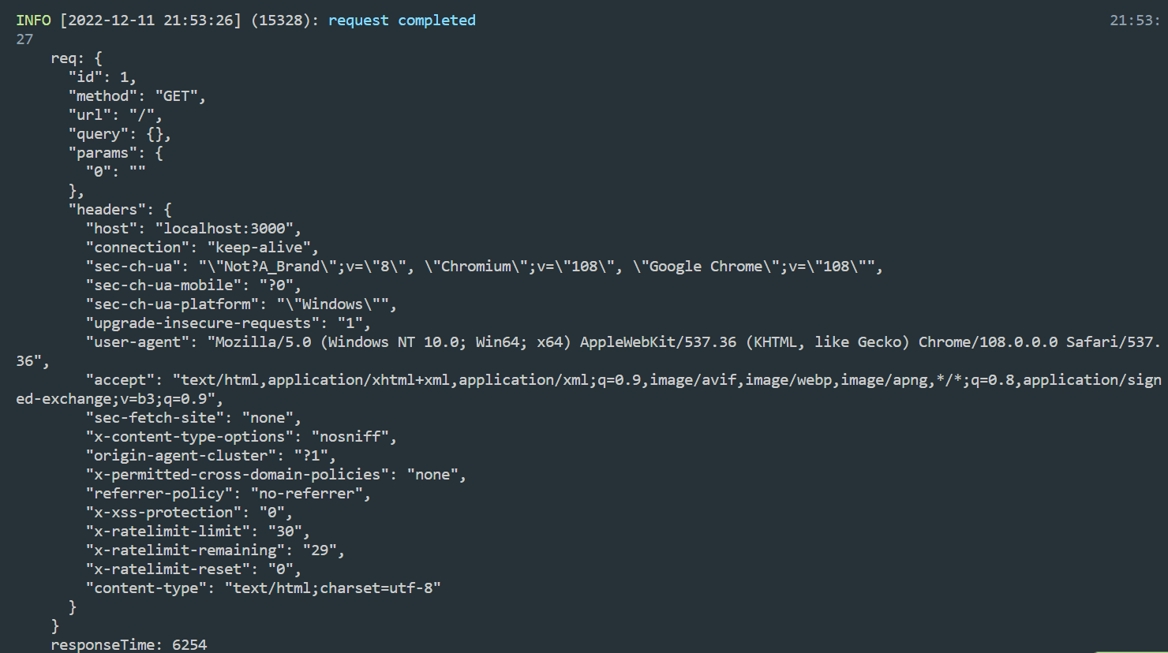Click the INFO log level label
Viewport: 1168px width, 653px height.
pos(33,21)
